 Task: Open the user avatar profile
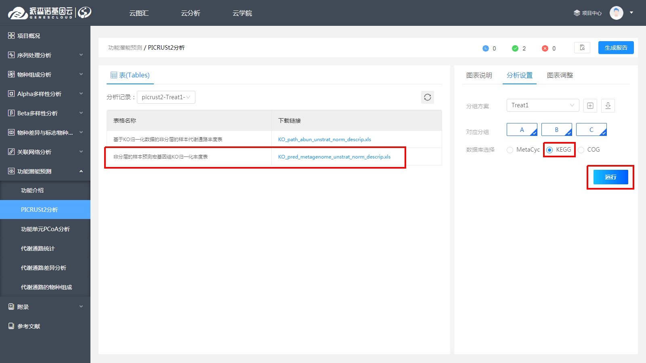(x=616, y=13)
